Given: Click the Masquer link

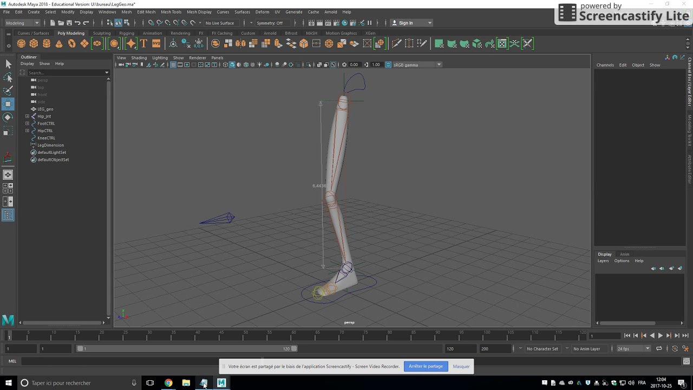Looking at the screenshot, I should 461,366.
